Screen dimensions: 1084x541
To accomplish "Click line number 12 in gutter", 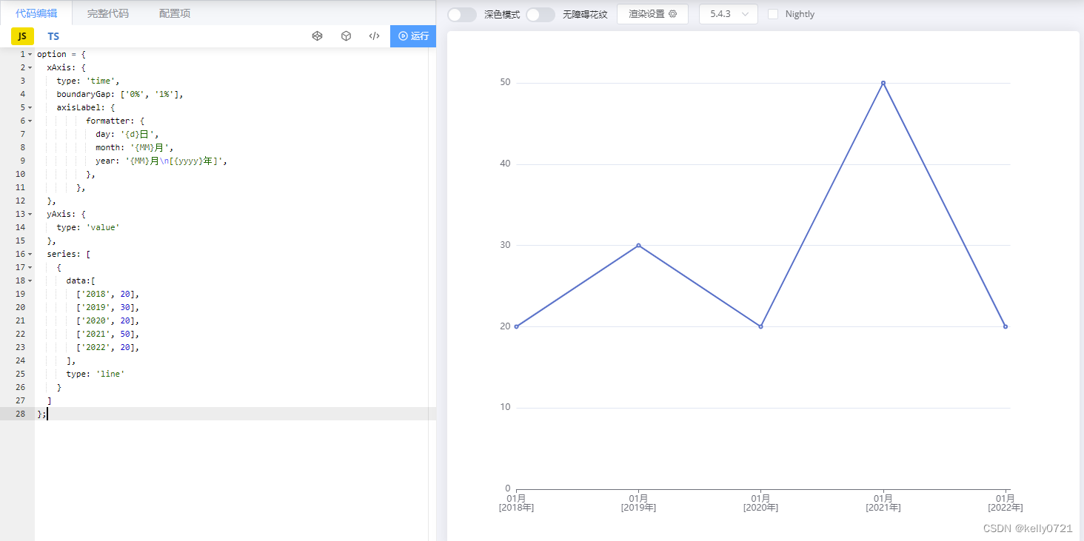I will (20, 201).
